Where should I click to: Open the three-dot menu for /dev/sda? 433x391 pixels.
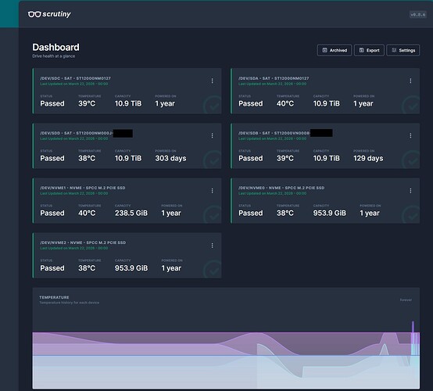pos(410,81)
